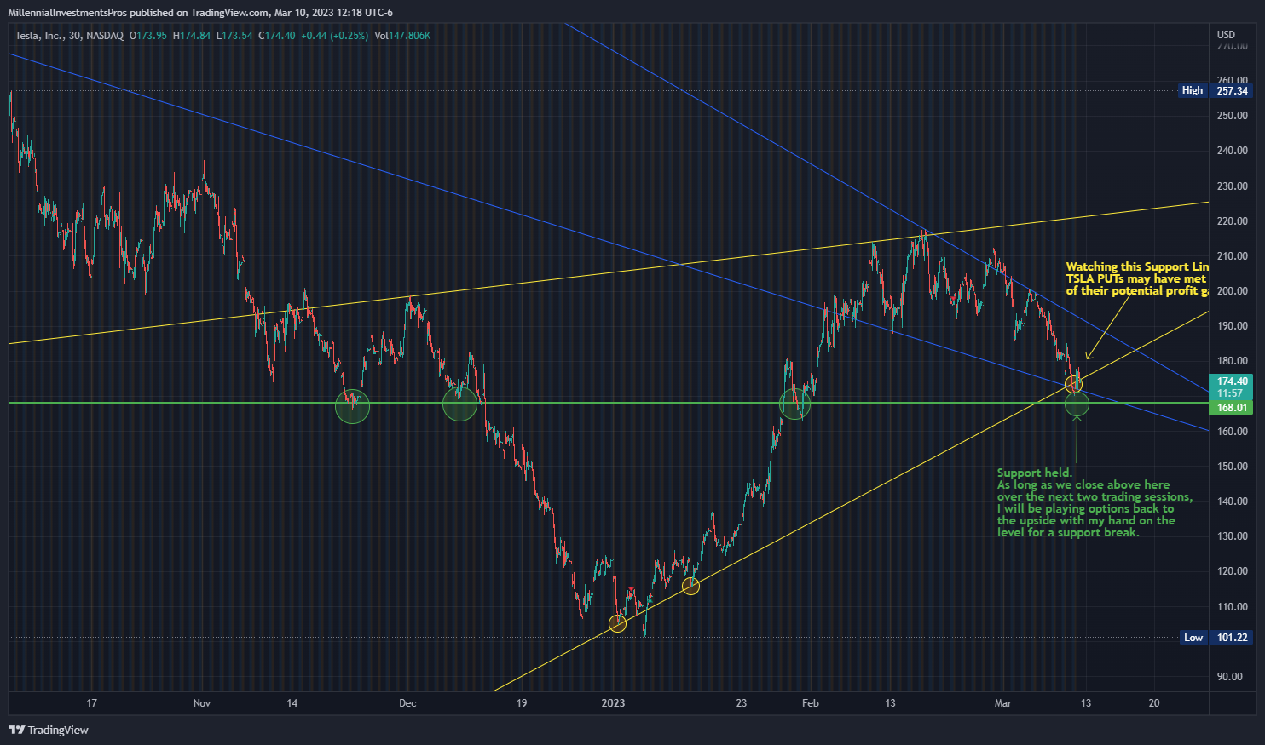Click the High 257.34 price label
Image resolution: width=1265 pixels, height=745 pixels.
[1216, 90]
